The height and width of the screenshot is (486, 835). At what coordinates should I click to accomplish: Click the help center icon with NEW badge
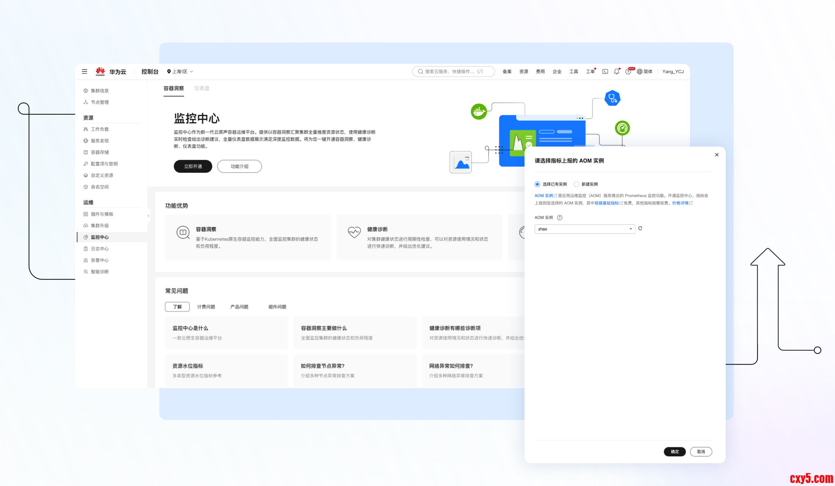point(628,71)
